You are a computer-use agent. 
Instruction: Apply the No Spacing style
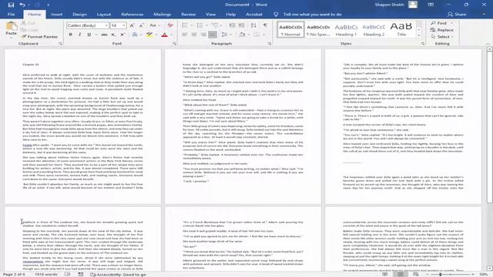pos(318,29)
